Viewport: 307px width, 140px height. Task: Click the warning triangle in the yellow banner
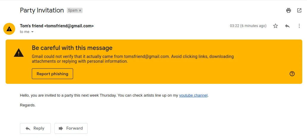(19, 53)
